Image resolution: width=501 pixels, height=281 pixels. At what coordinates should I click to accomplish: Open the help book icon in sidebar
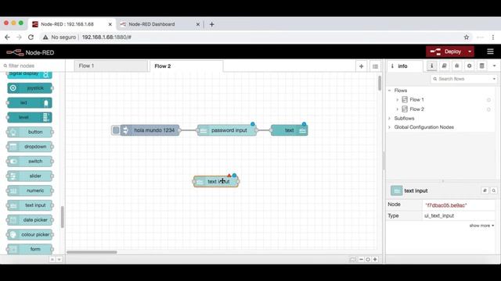click(444, 66)
